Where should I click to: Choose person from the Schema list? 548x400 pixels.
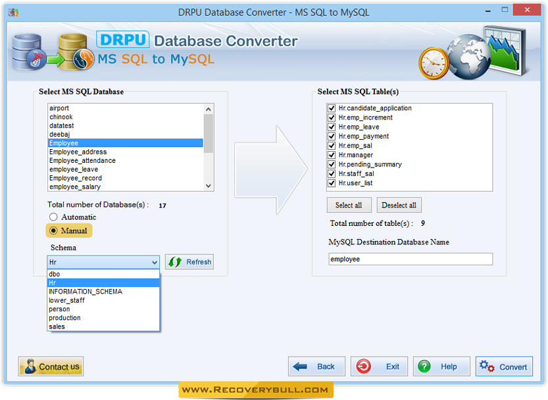103,309
